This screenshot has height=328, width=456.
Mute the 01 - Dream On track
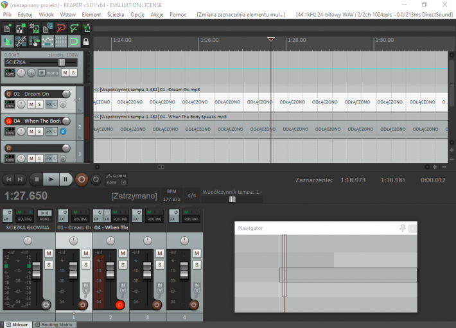[31, 104]
